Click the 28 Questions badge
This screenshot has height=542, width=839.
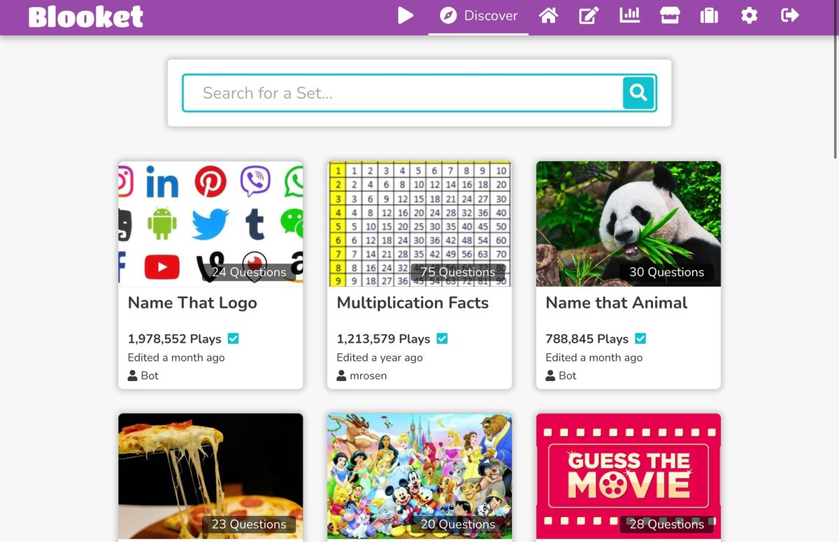point(666,525)
